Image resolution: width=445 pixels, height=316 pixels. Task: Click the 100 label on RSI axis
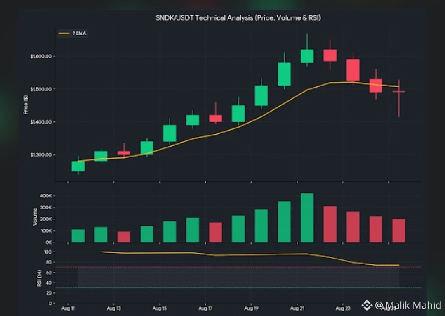(48, 252)
